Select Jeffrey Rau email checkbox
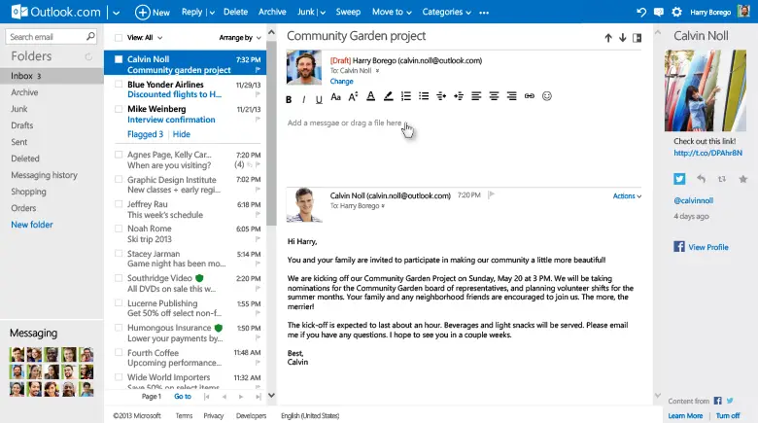Viewport: 758px width, 423px height. click(118, 204)
